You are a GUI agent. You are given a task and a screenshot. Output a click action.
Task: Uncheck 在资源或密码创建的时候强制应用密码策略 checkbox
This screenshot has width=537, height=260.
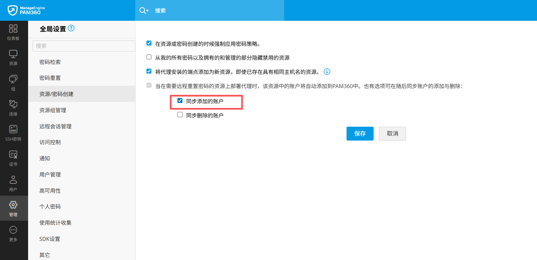[x=149, y=43]
